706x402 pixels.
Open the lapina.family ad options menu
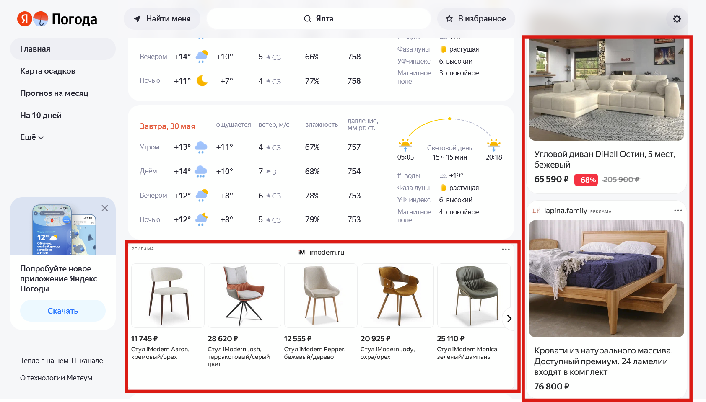pyautogui.click(x=678, y=210)
